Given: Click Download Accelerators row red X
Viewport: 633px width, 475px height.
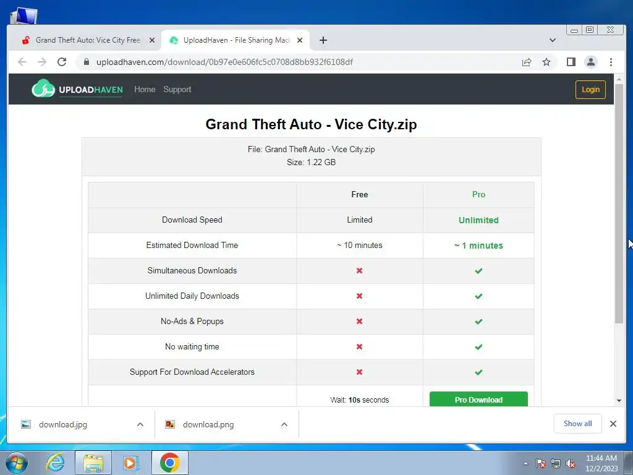Looking at the screenshot, I should [x=359, y=372].
